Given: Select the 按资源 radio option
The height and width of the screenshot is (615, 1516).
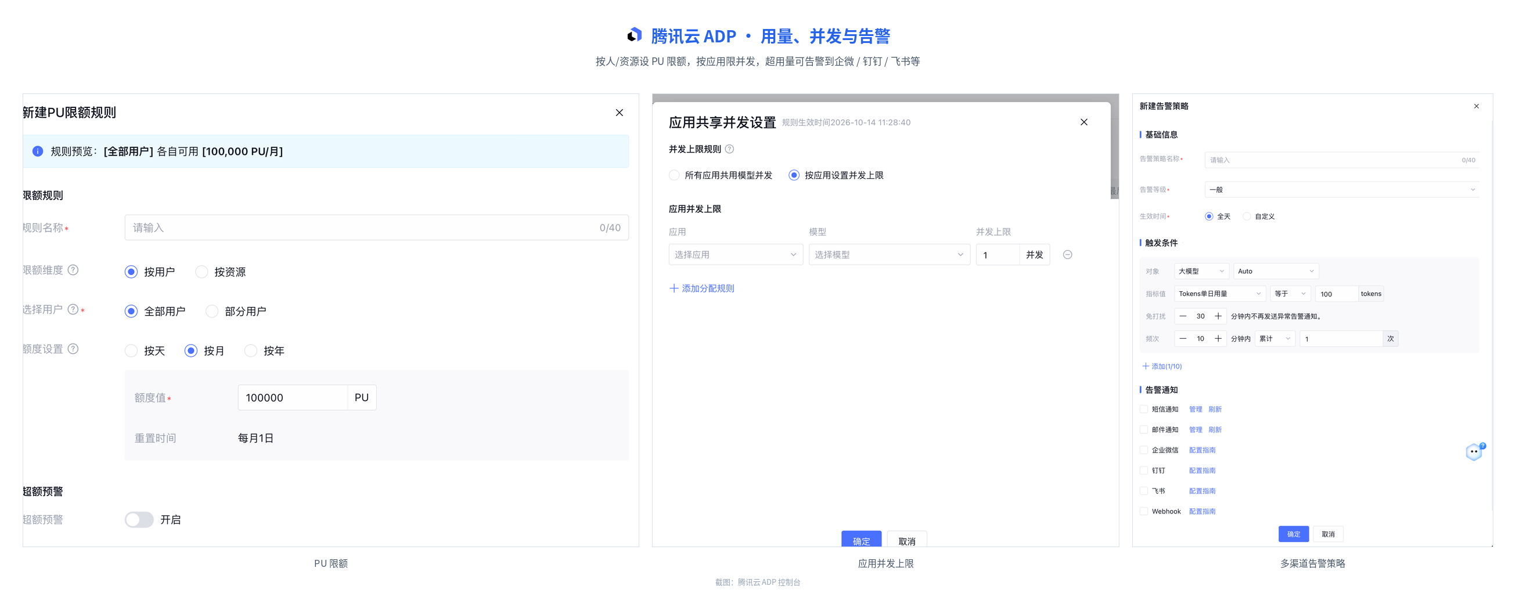Looking at the screenshot, I should (201, 272).
